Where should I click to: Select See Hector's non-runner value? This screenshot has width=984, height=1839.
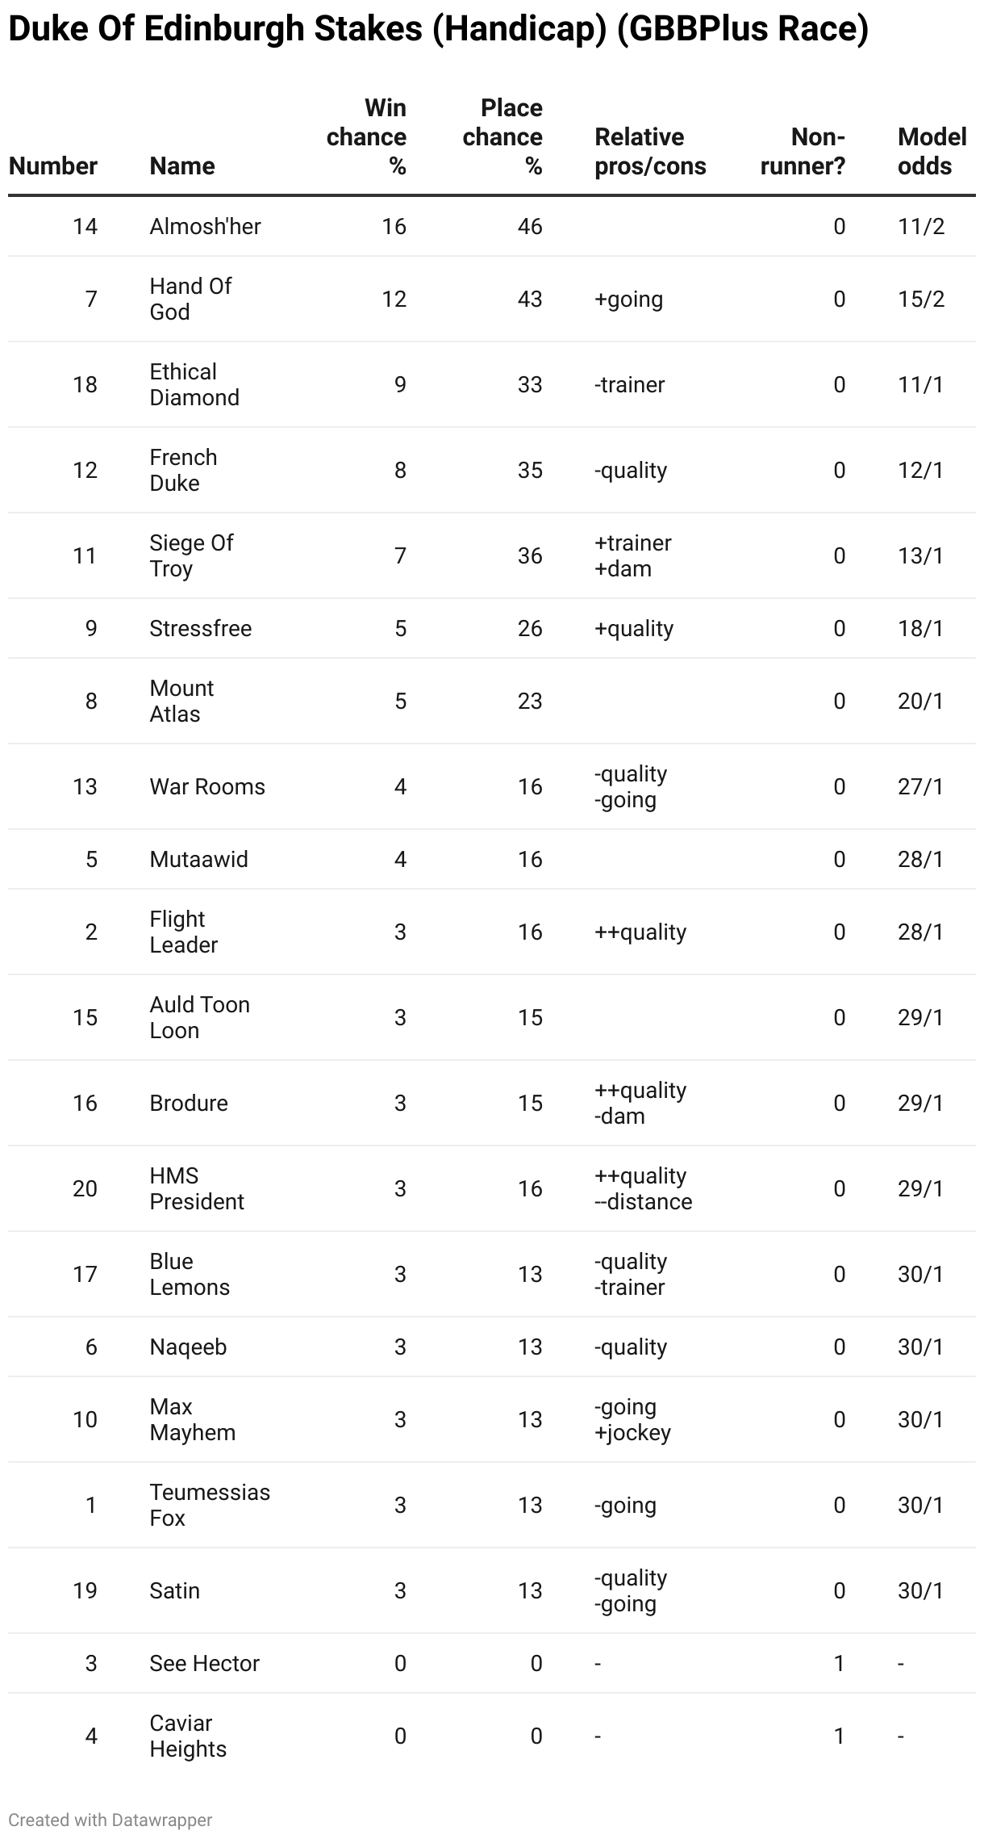coord(839,1663)
